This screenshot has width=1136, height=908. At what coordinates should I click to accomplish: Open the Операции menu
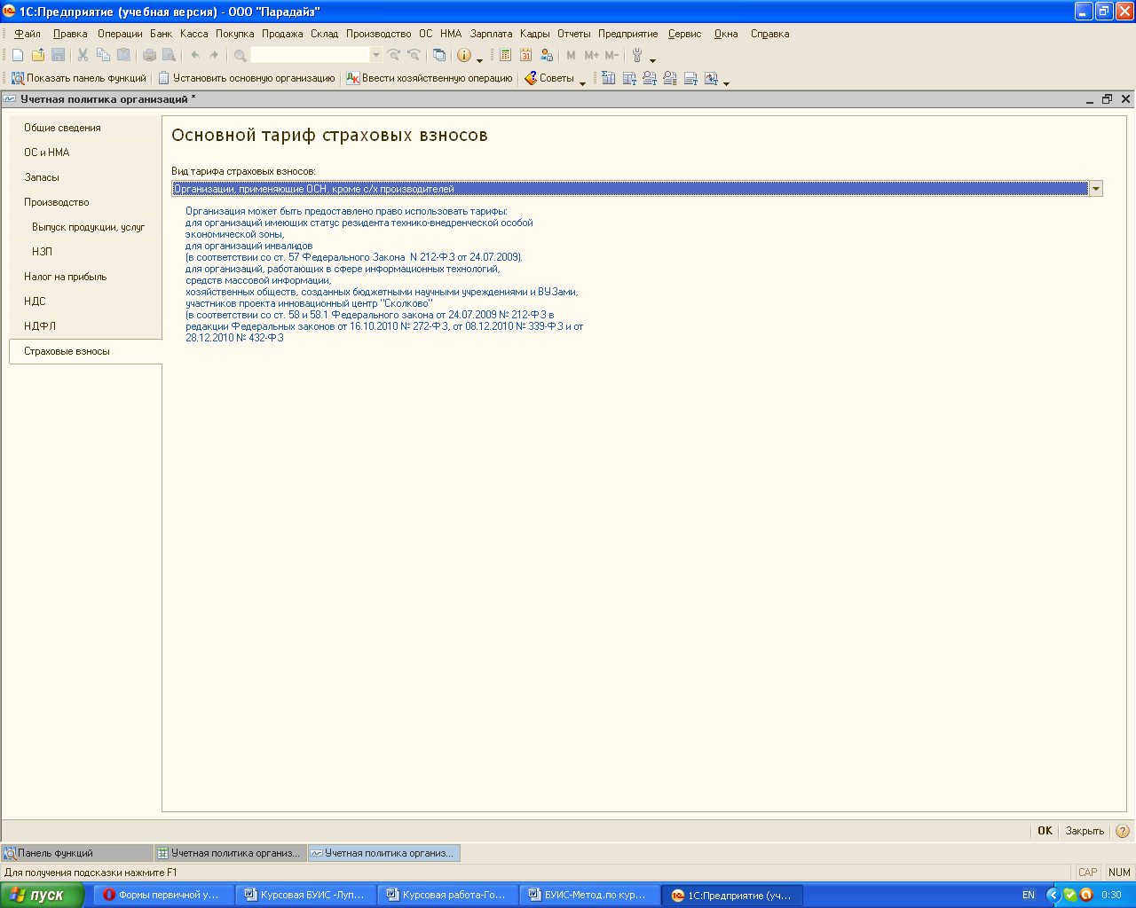pos(120,34)
